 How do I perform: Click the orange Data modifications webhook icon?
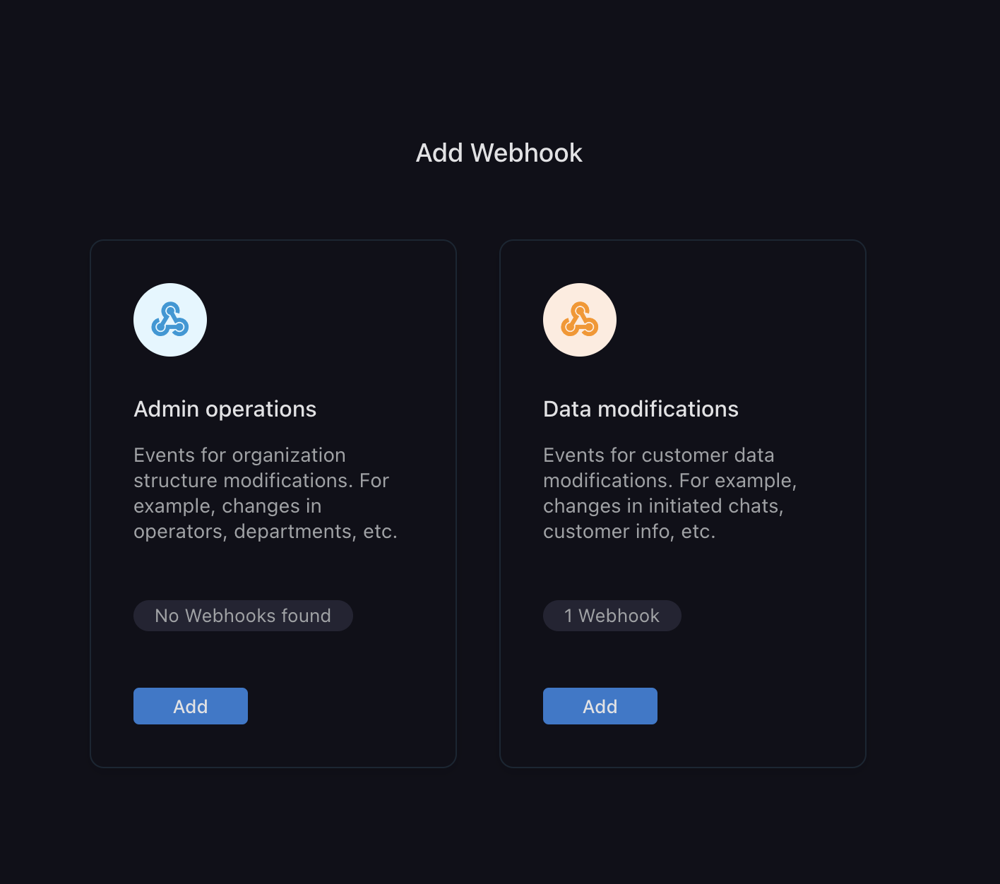click(580, 320)
